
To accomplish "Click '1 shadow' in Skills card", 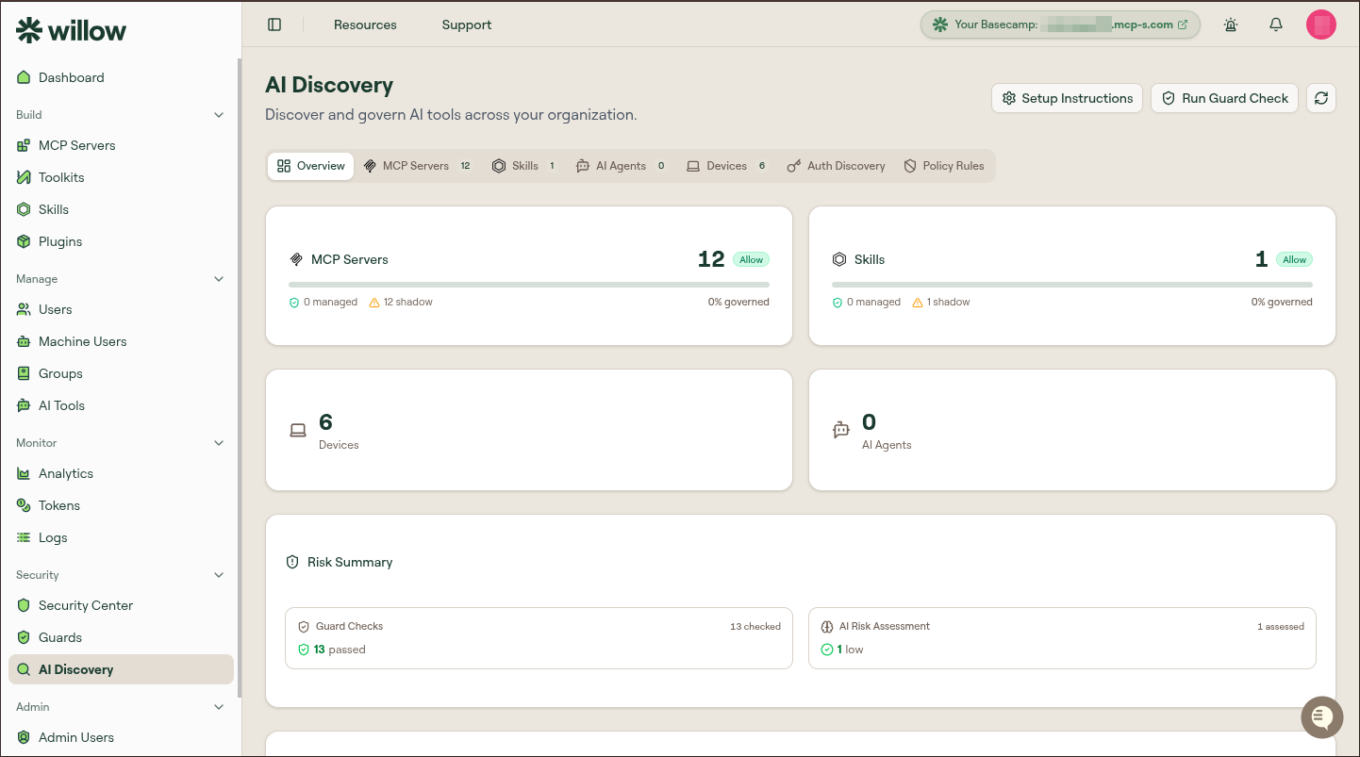I will pos(940,302).
